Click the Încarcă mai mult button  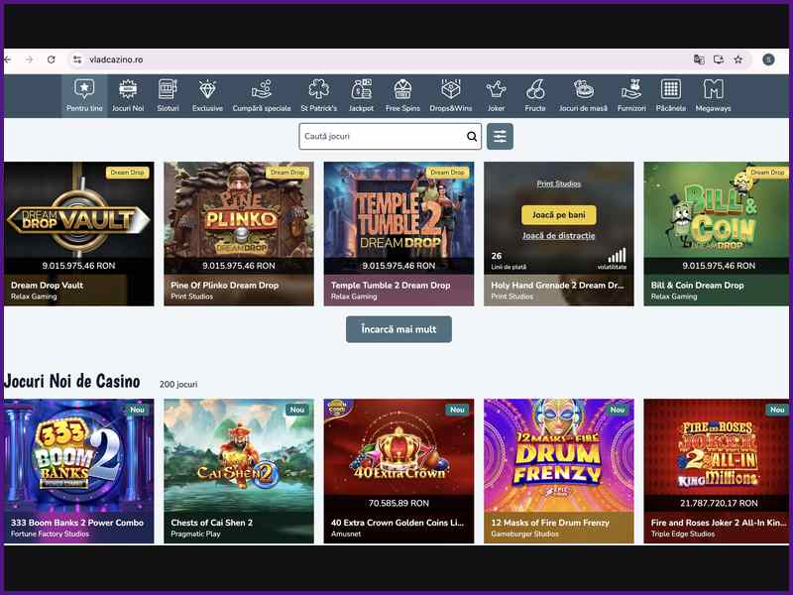396,327
